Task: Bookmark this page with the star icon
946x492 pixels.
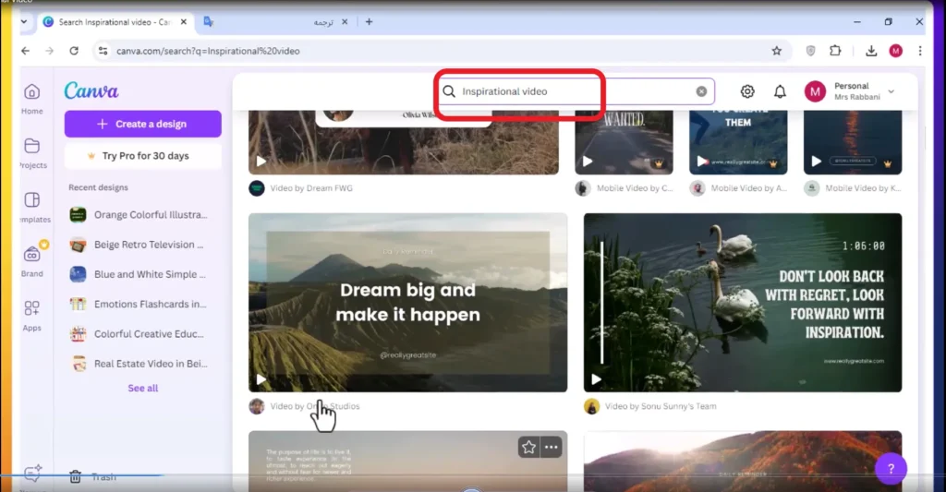Action: coord(776,52)
